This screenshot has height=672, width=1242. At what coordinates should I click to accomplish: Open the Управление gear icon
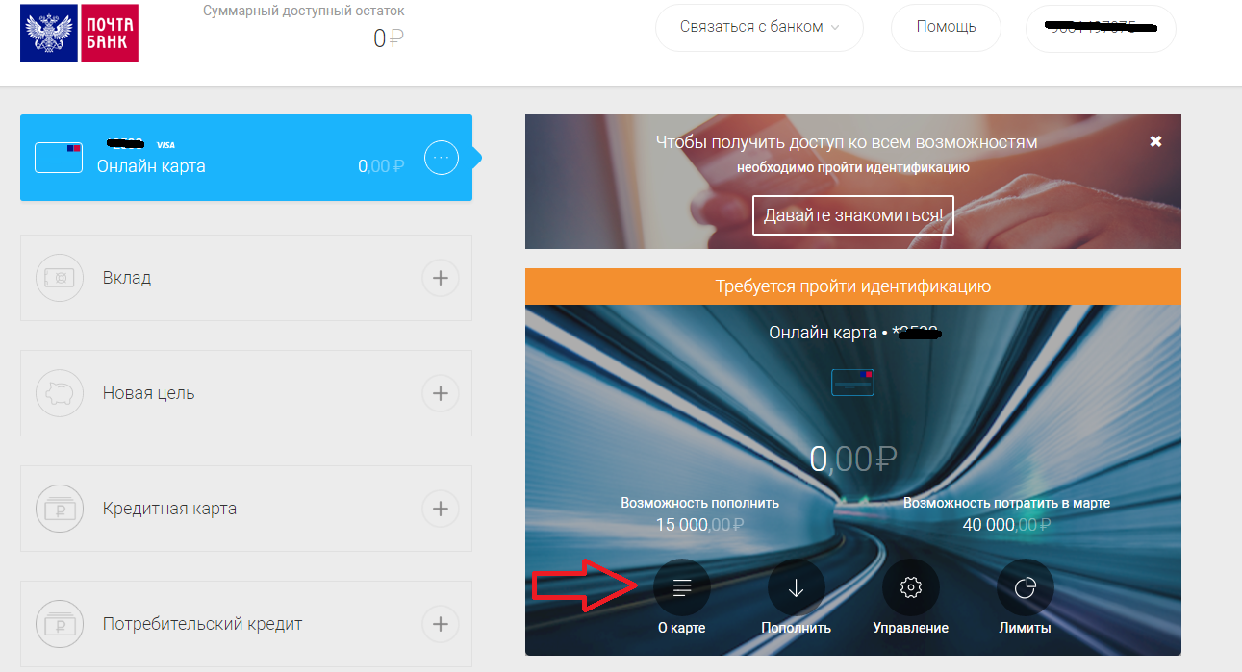point(910,587)
